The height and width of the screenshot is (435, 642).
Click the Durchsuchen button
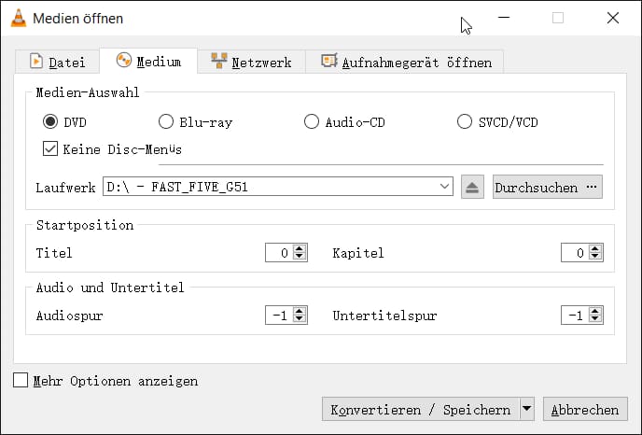[548, 188]
